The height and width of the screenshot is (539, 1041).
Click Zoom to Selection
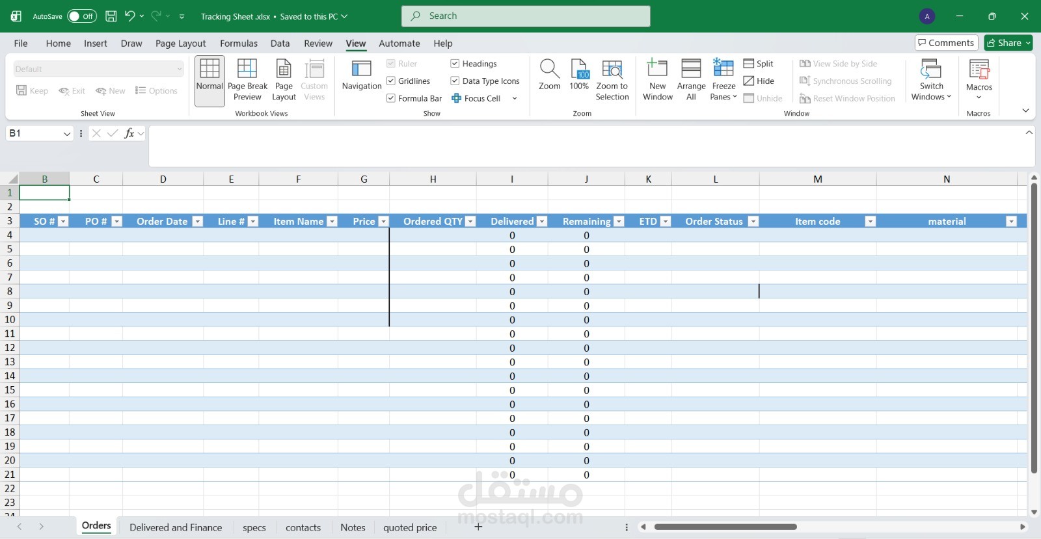(x=612, y=81)
